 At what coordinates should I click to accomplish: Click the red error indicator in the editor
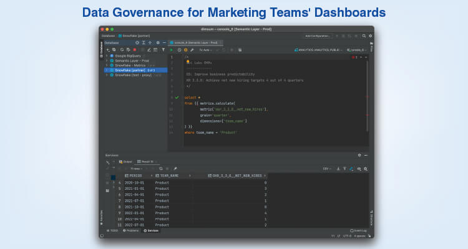coord(354,57)
